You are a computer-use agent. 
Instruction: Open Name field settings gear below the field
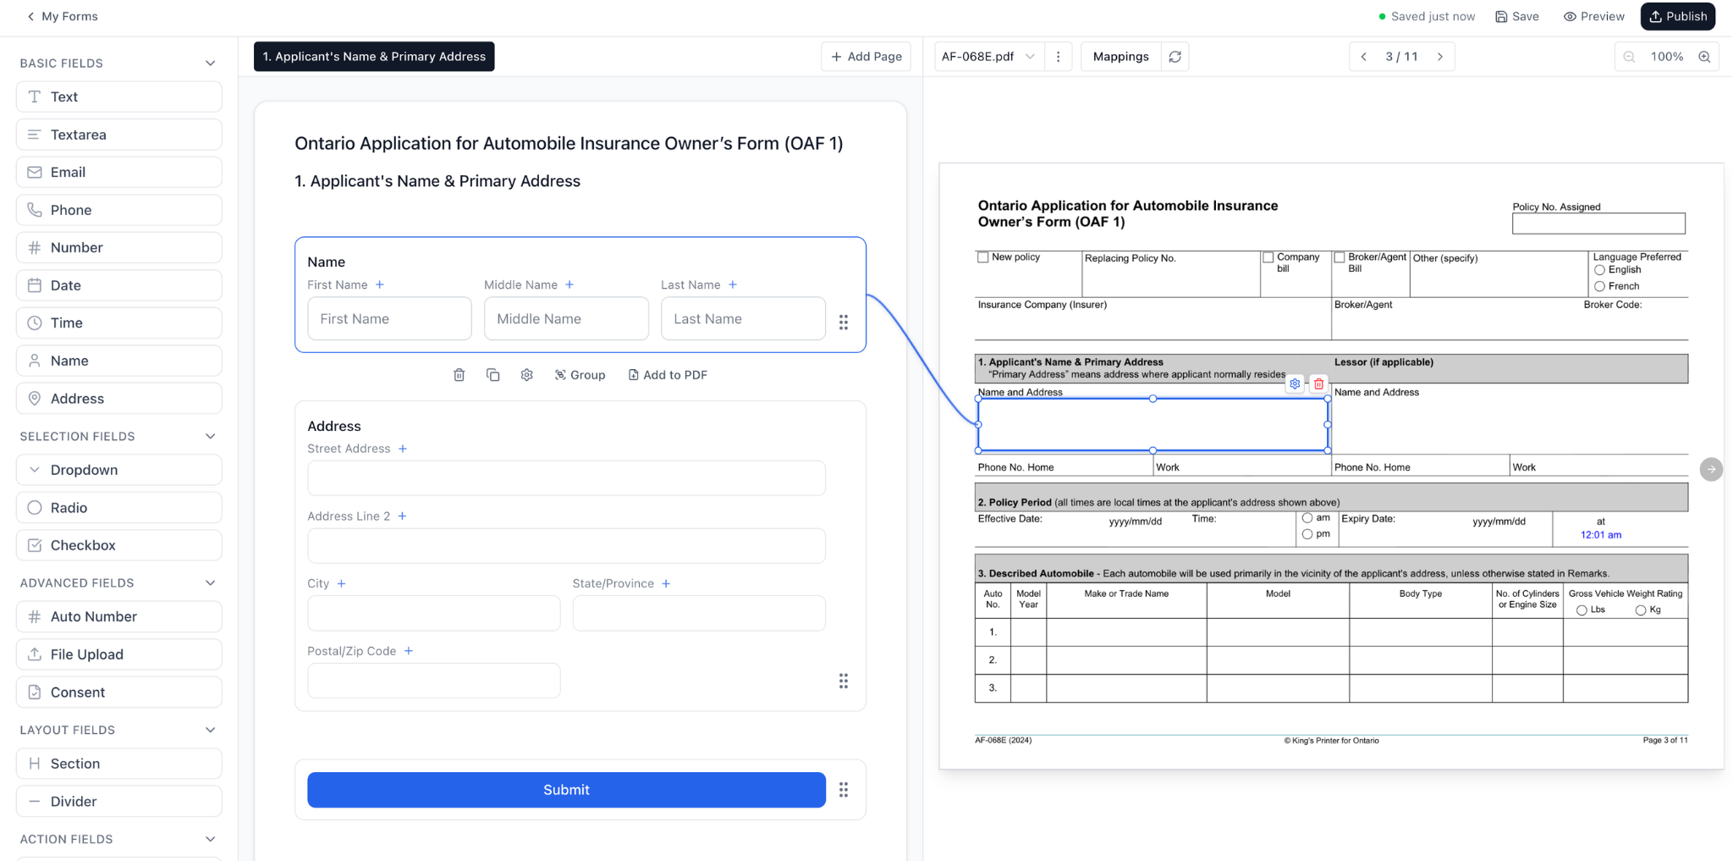coord(526,375)
